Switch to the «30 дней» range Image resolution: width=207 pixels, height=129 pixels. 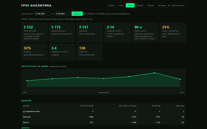[140, 5]
